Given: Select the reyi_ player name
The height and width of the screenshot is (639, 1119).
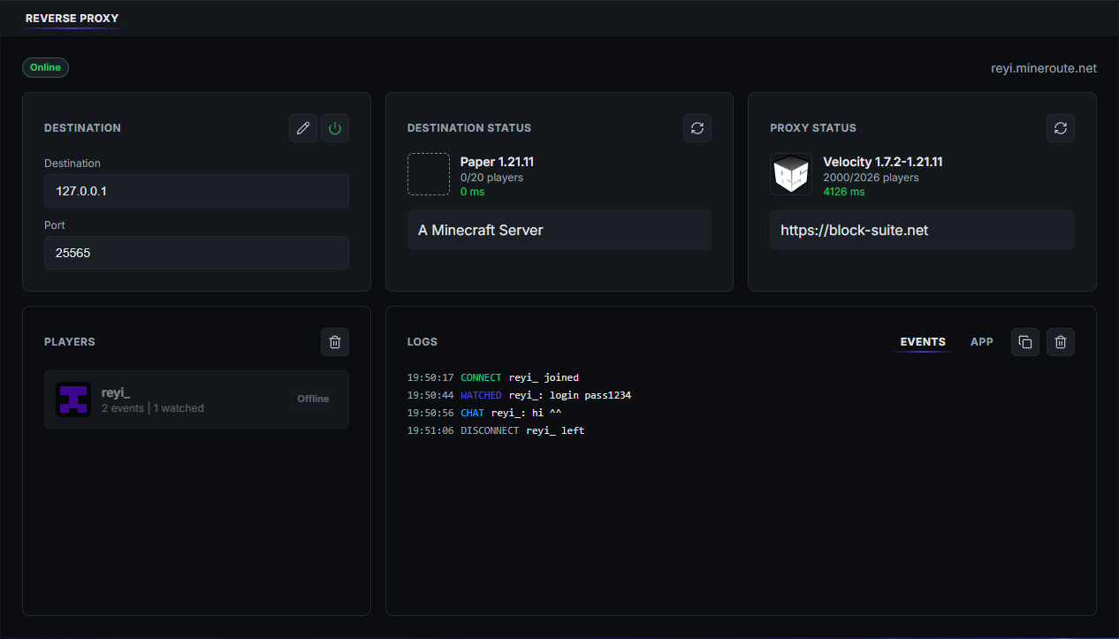Looking at the screenshot, I should click(116, 392).
